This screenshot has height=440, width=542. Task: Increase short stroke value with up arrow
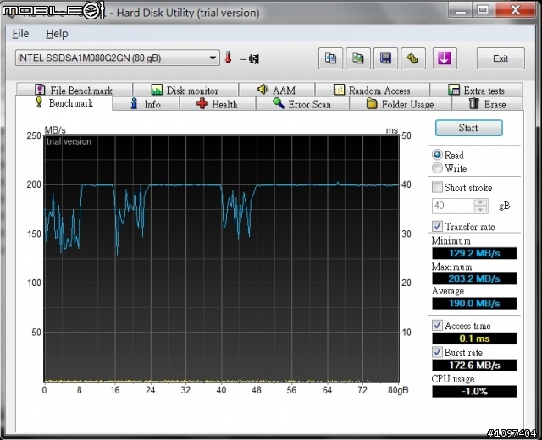pyautogui.click(x=480, y=203)
